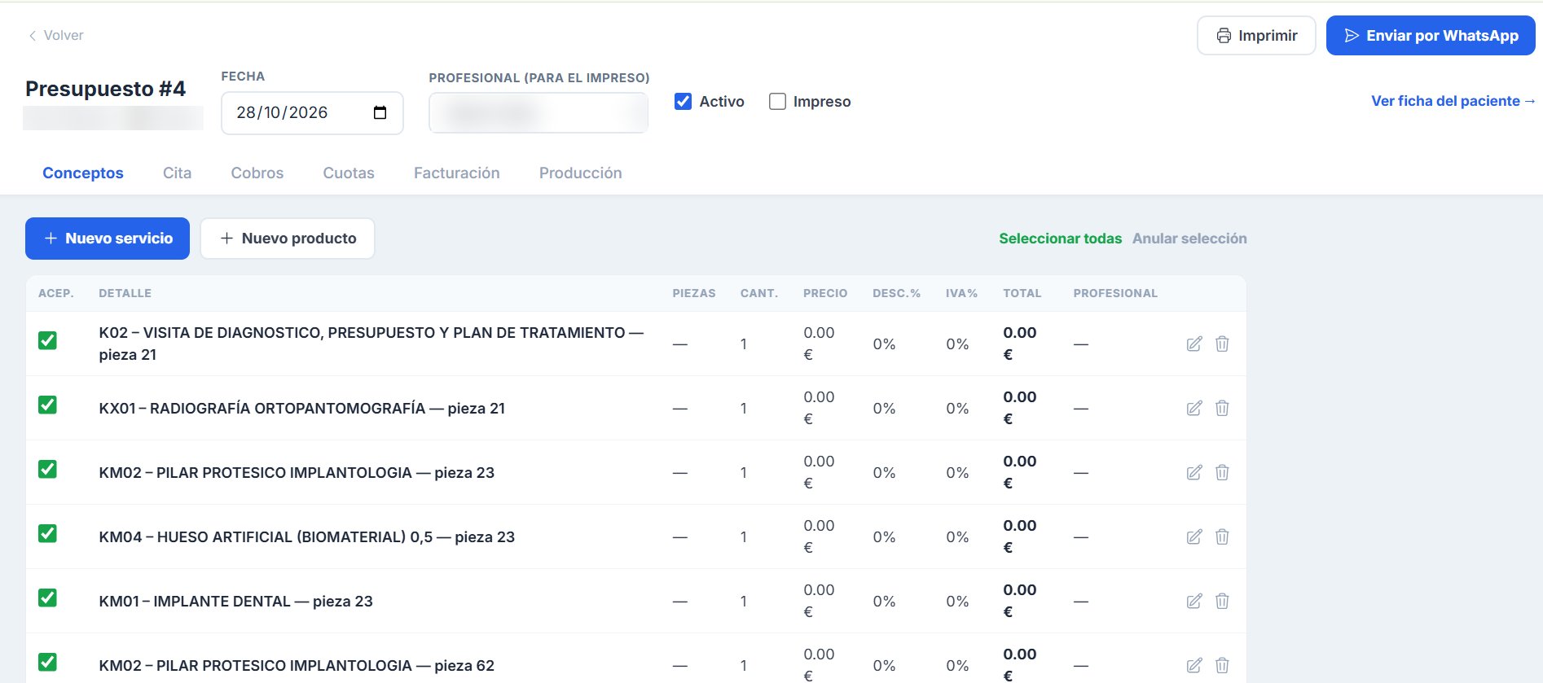Edit the KM04 hueso artificial row

tap(1194, 536)
